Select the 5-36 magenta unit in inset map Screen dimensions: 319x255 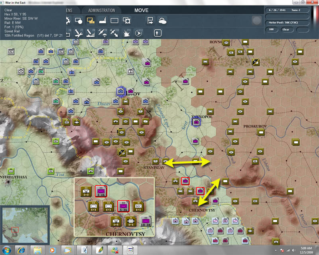[x=123, y=206]
